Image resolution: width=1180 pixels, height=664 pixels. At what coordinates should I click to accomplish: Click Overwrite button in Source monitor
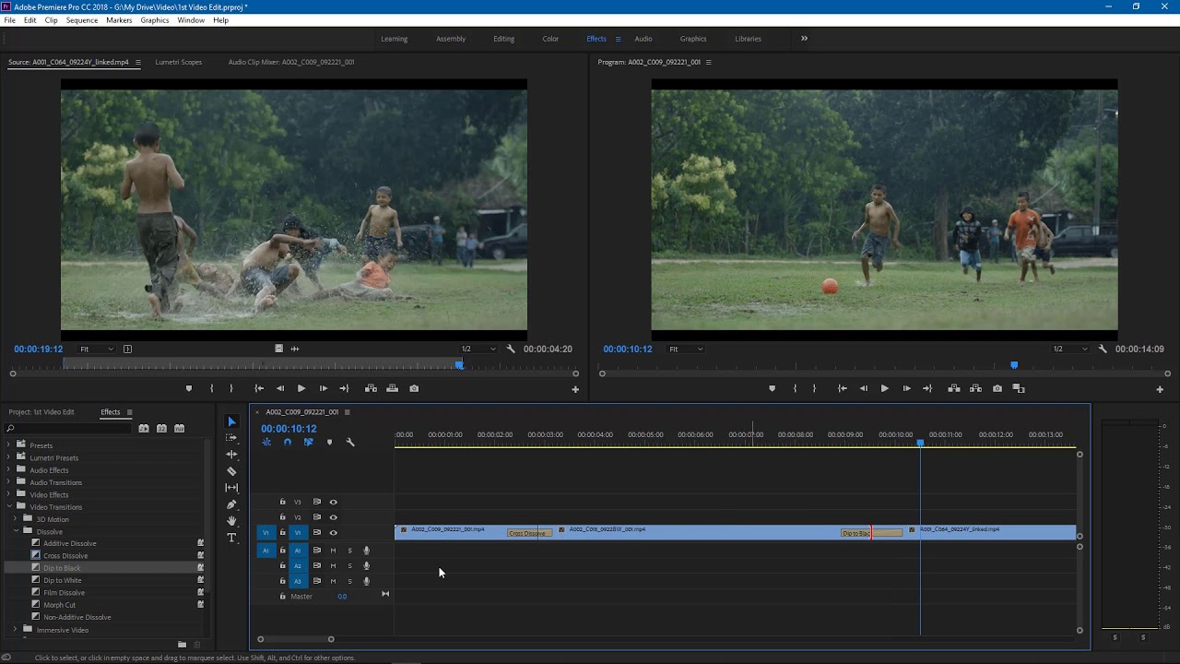pos(392,388)
